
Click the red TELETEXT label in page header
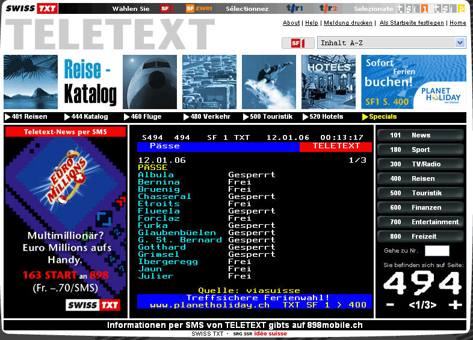pyautogui.click(x=336, y=146)
